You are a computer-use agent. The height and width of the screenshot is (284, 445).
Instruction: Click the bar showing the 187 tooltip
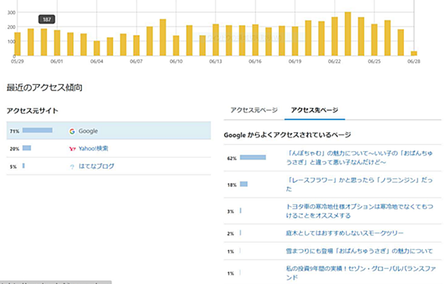click(44, 42)
